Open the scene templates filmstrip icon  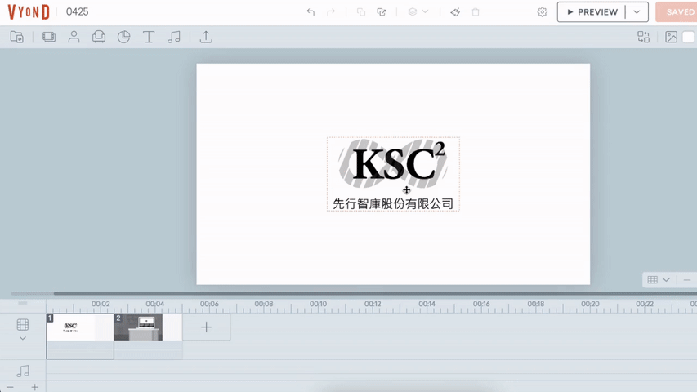49,37
